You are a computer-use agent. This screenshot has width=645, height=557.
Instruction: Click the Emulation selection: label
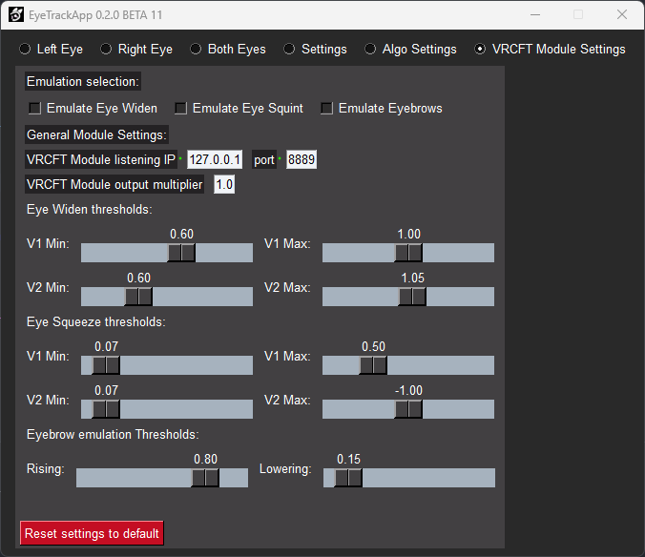point(83,81)
